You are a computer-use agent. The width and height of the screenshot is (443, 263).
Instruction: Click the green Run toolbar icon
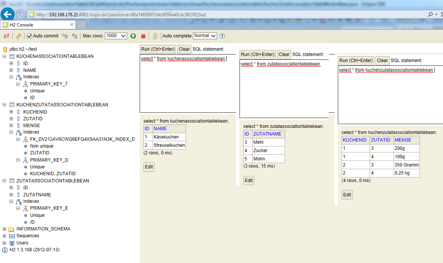[133, 36]
